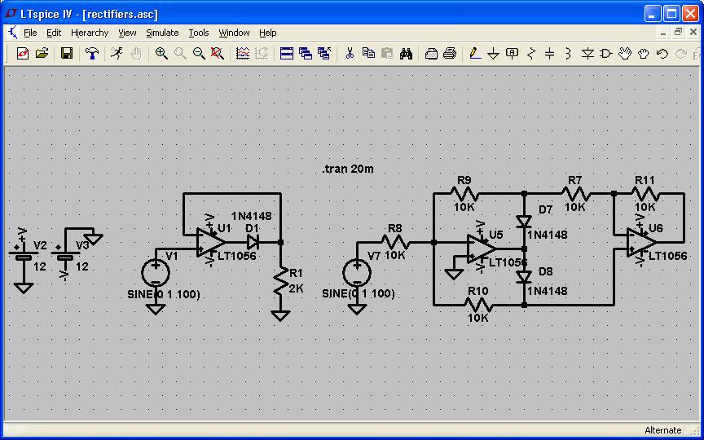This screenshot has height=440, width=704.
Task: Click the D8 diode symbol
Action: point(524,277)
